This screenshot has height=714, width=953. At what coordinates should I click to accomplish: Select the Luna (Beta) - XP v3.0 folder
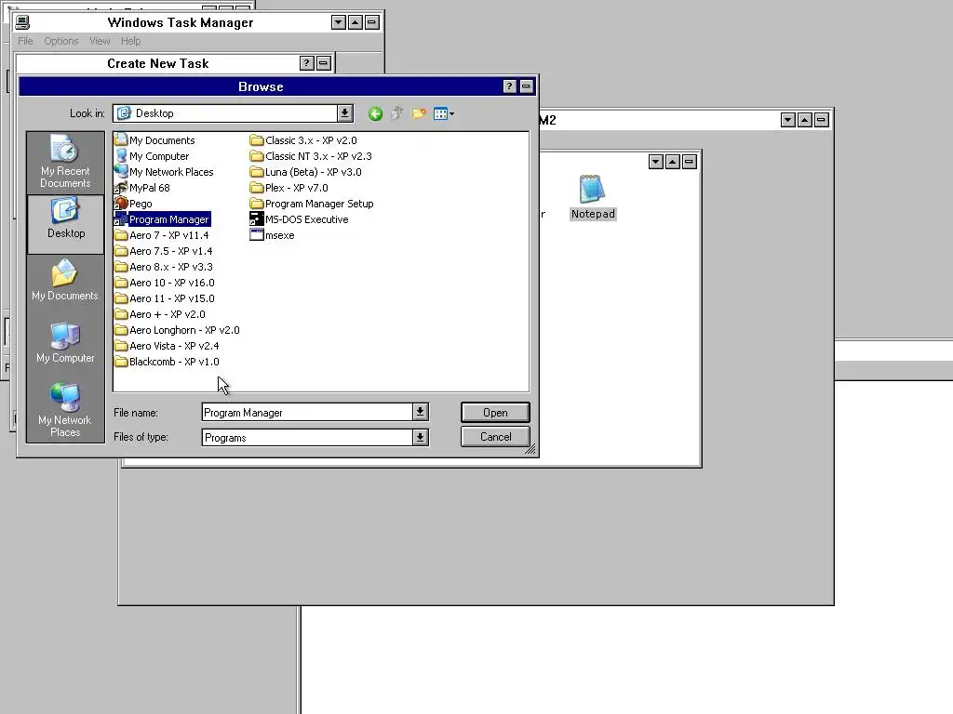(x=306, y=172)
